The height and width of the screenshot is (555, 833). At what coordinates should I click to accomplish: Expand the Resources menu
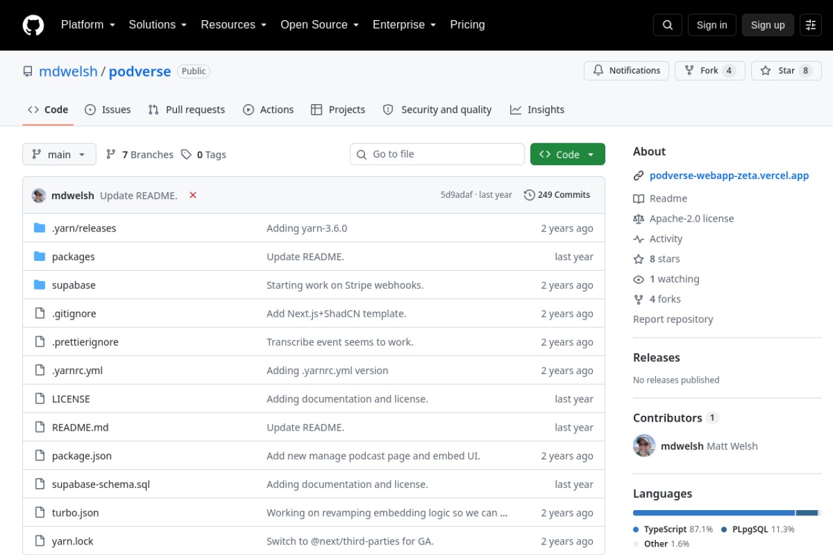coord(234,25)
